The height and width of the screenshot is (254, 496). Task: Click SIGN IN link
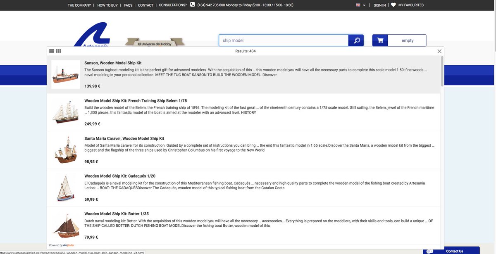coord(379,5)
